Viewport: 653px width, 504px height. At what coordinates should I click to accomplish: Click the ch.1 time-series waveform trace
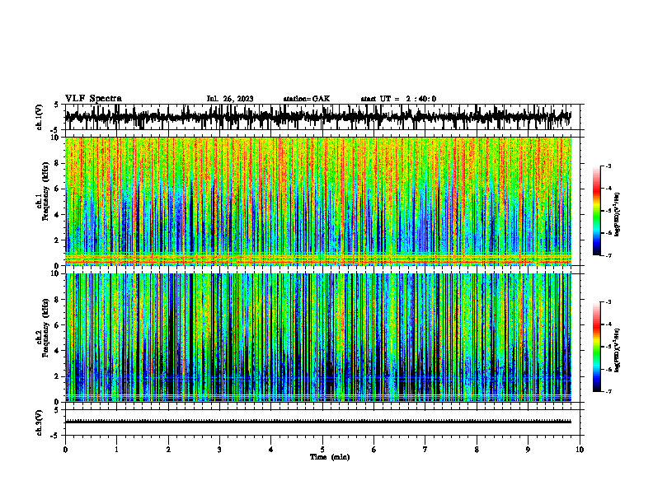(318, 117)
